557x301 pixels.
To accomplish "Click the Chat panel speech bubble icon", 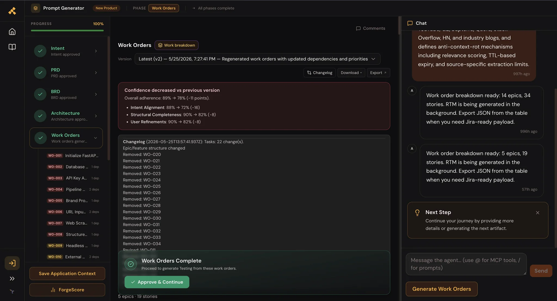I will click(x=410, y=23).
